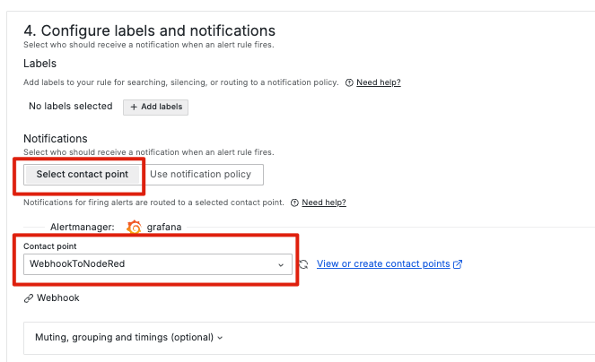Click the chevron next to Muting, grouping and timings
Viewport: 595px width, 362px height.
220,338
